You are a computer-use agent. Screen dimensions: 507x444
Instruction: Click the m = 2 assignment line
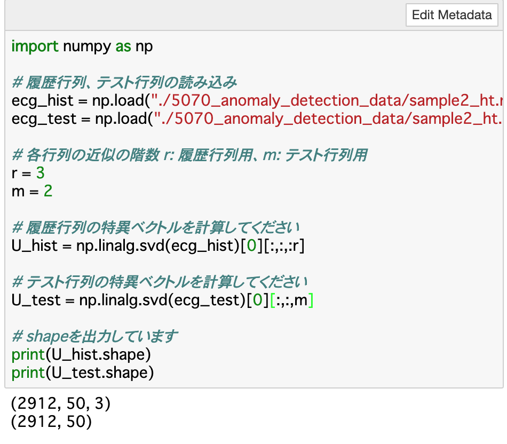(29, 191)
